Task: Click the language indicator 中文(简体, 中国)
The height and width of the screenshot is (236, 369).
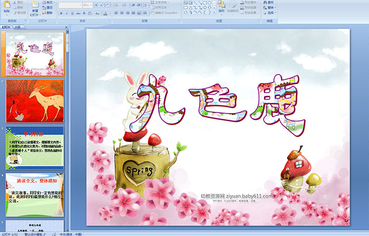Action: pyautogui.click(x=71, y=234)
